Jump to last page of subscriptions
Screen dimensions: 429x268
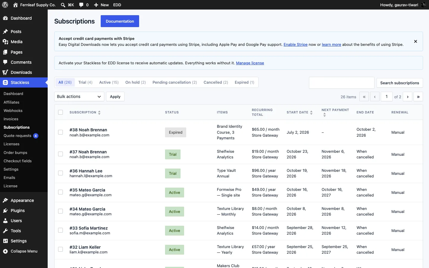[x=418, y=96]
